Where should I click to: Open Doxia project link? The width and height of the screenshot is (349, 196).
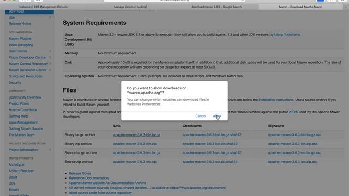[13, 177]
